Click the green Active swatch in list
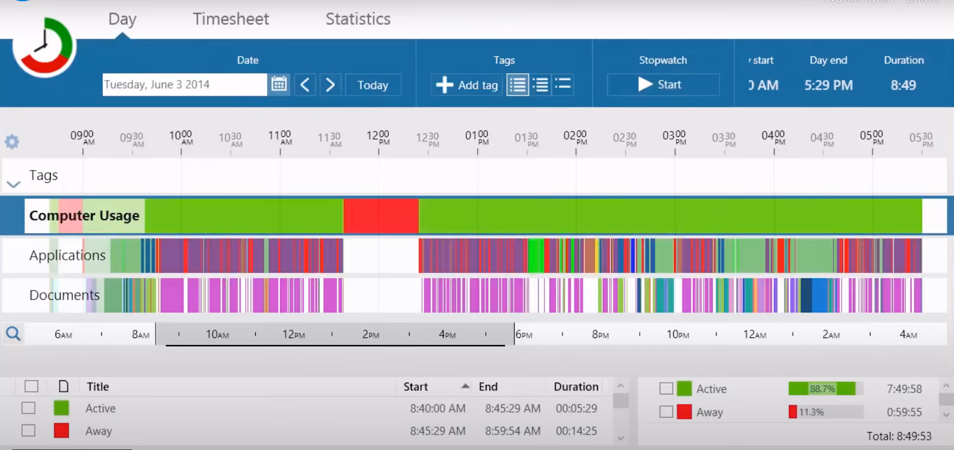This screenshot has height=450, width=954. (x=61, y=408)
